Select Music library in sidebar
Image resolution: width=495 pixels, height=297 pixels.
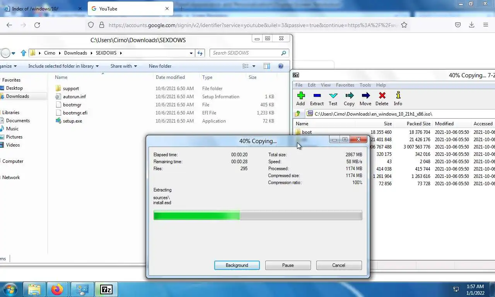coord(12,129)
